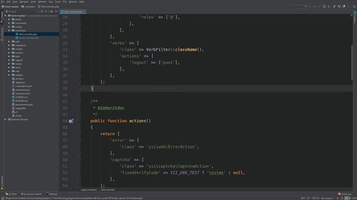Click the Favorites star on left strip
Viewport: 357px width, 200px height.
[2, 188]
